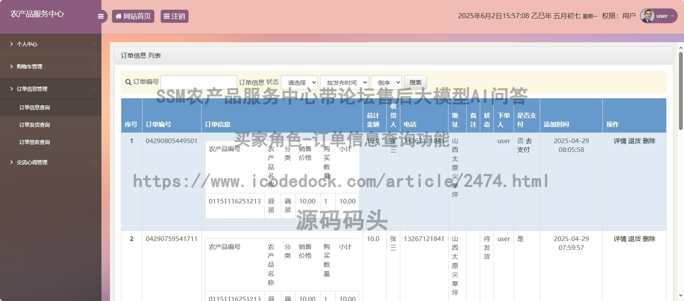Open 订单信息查询 submenu item
The width and height of the screenshot is (684, 301).
pyautogui.click(x=35, y=108)
